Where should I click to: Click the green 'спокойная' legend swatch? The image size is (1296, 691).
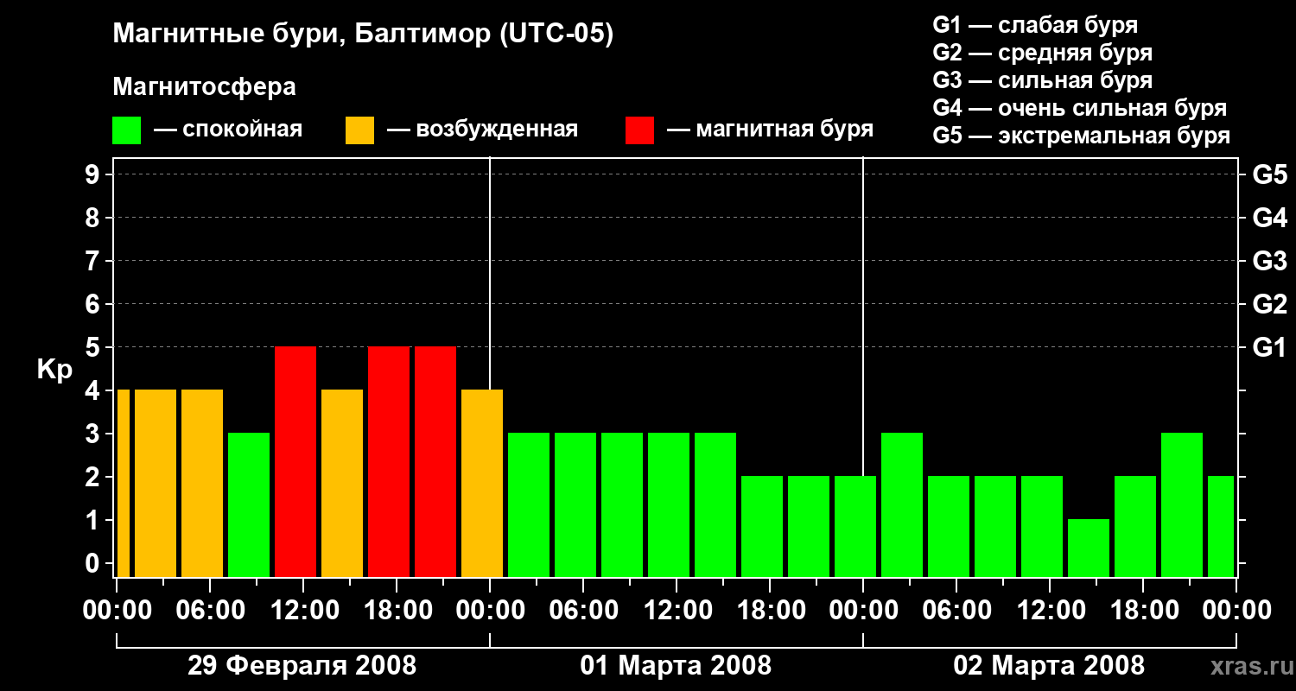coord(126,130)
